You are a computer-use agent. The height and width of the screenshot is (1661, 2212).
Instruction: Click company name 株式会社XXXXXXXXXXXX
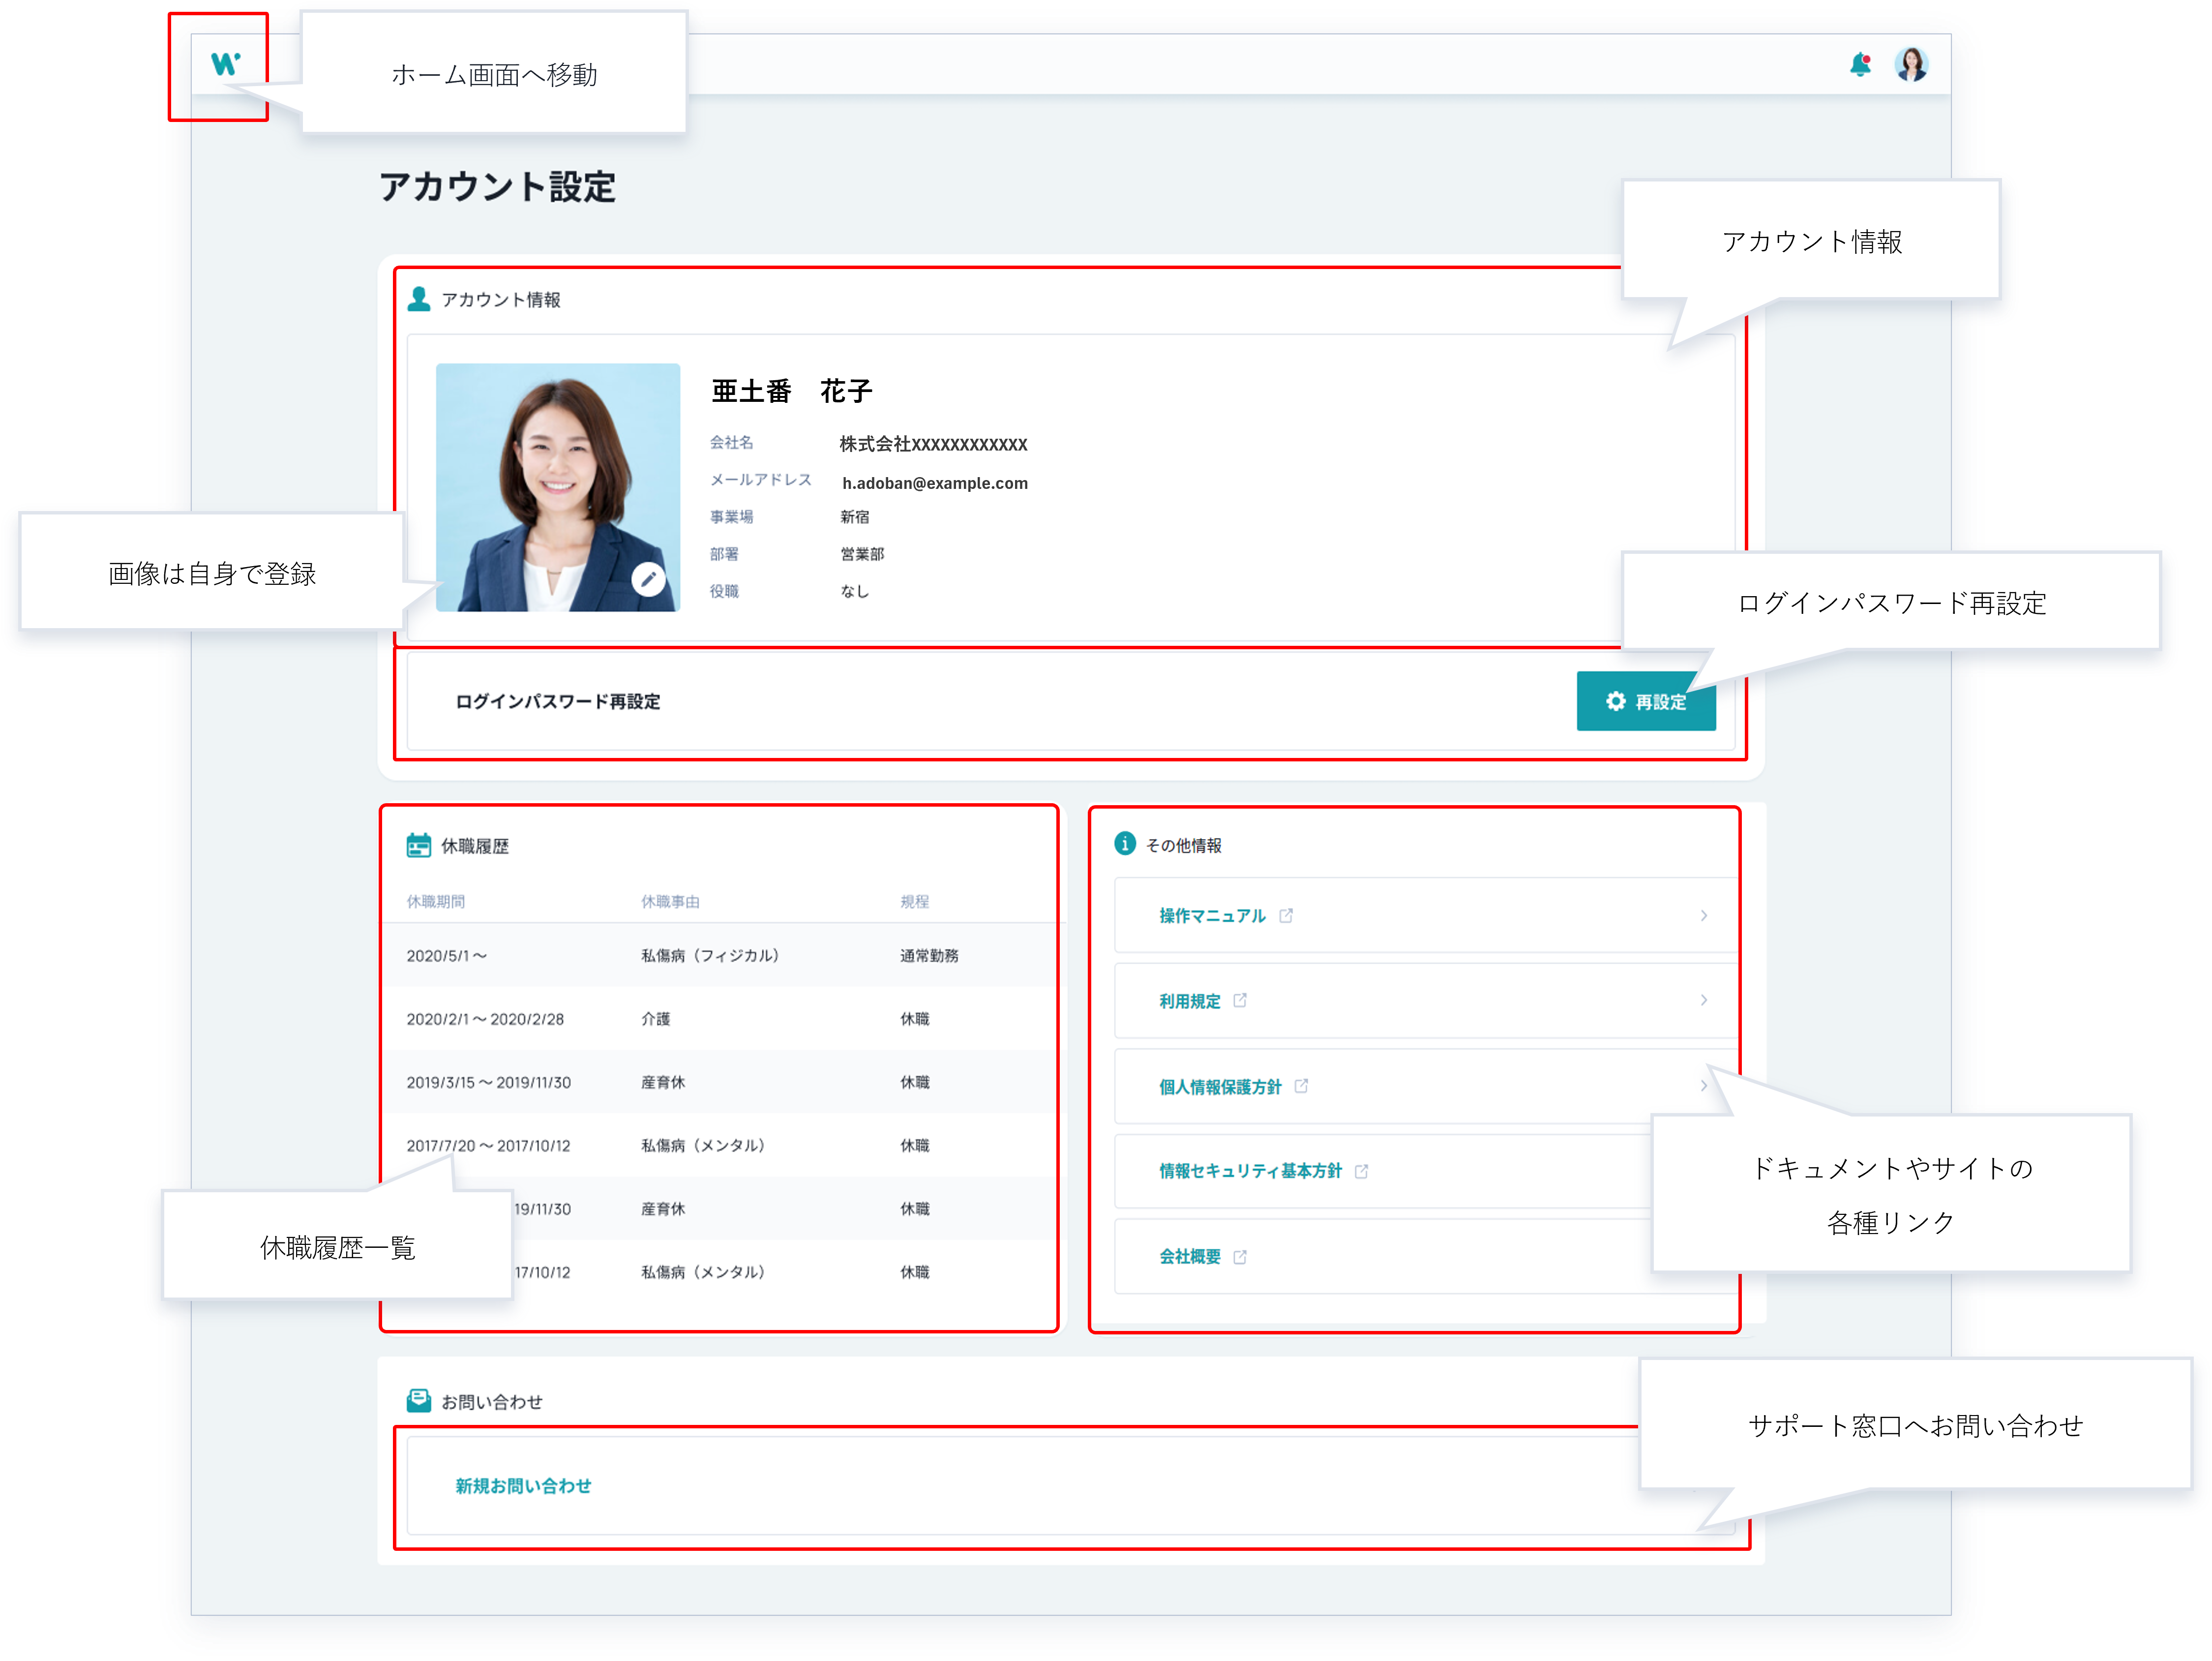[x=933, y=444]
